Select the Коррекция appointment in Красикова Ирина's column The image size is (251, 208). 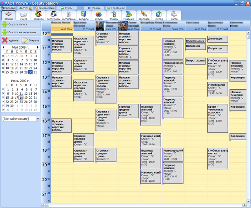click(x=218, y=49)
